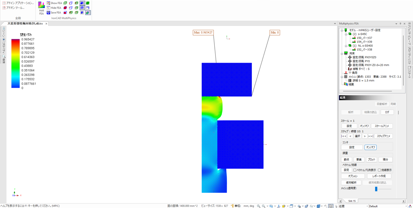Collapse the (2) s-S45C material node
The height and width of the screenshot is (208, 413).
click(346, 34)
